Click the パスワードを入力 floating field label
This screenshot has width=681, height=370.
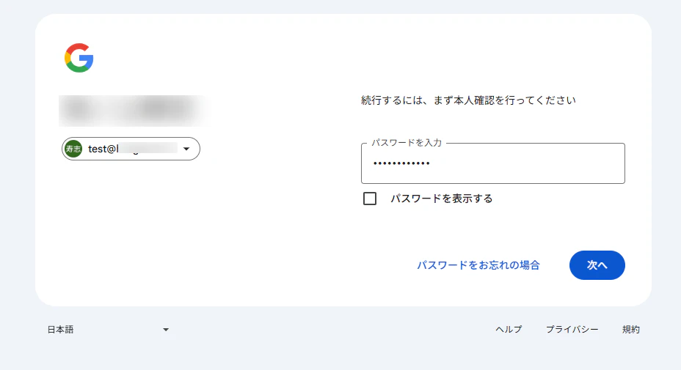point(406,143)
